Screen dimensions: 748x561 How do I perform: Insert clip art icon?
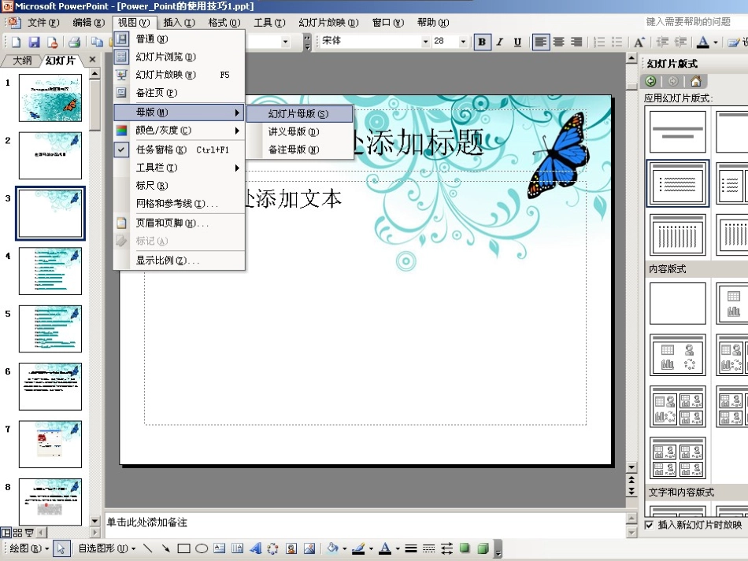291,548
